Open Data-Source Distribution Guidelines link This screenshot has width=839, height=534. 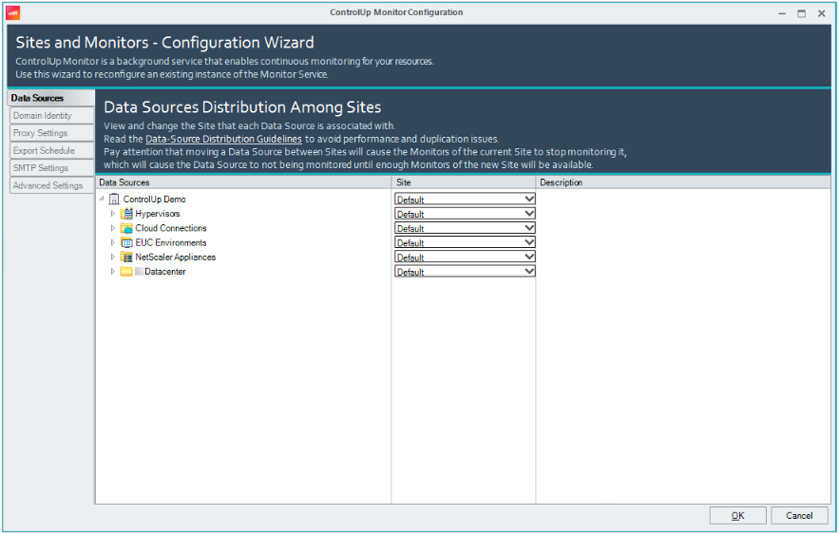point(223,139)
